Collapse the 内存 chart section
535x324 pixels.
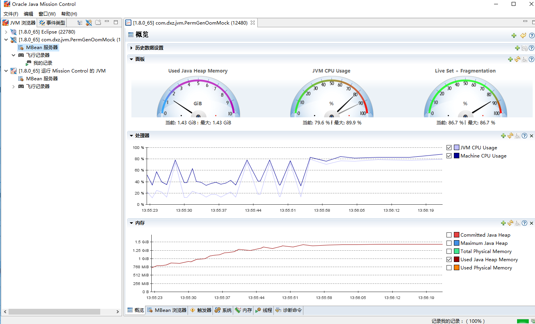tap(132, 223)
